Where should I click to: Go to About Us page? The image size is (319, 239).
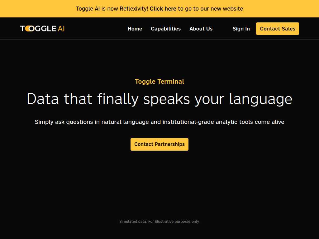pos(201,29)
